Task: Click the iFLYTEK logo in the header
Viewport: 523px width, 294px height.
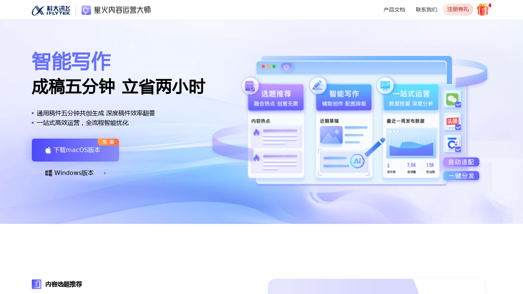Action: click(51, 10)
